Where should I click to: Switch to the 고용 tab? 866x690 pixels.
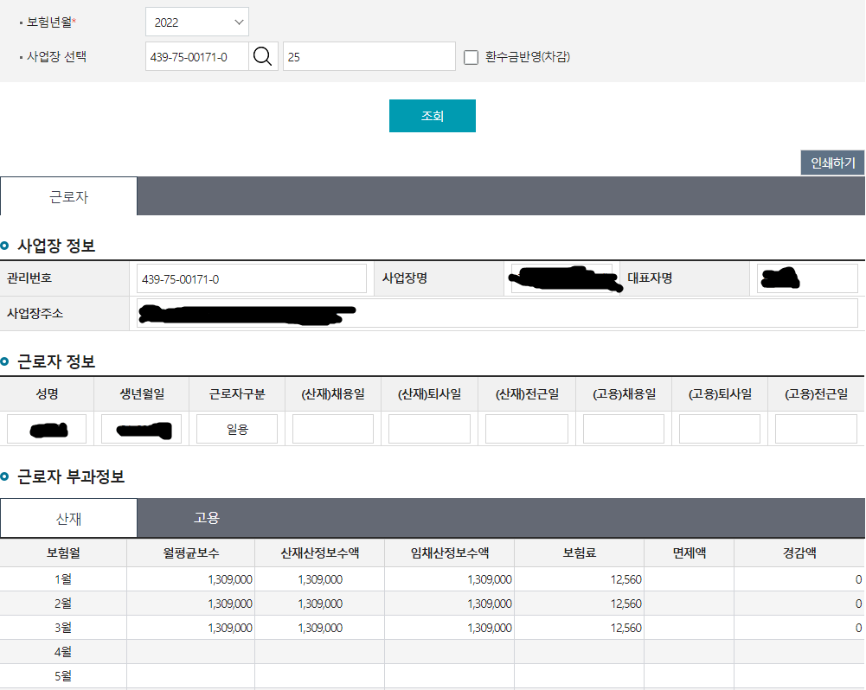pos(206,518)
